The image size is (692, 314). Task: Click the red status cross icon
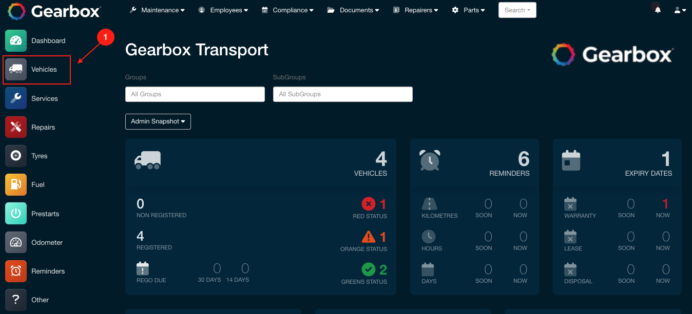point(369,204)
